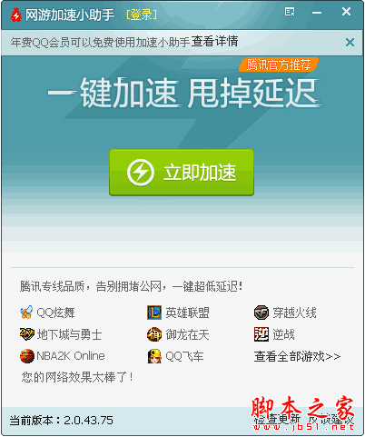Screen dimensions: 365x437
Task: Click the 地下城与勇士 DNF icon
Action: (x=26, y=333)
